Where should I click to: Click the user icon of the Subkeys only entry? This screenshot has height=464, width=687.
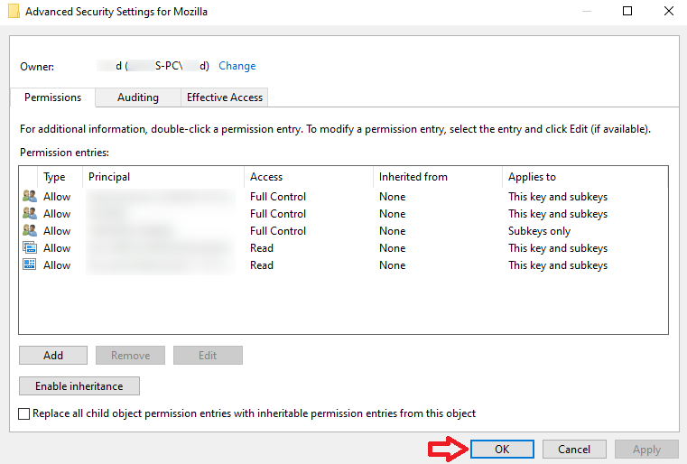click(29, 231)
